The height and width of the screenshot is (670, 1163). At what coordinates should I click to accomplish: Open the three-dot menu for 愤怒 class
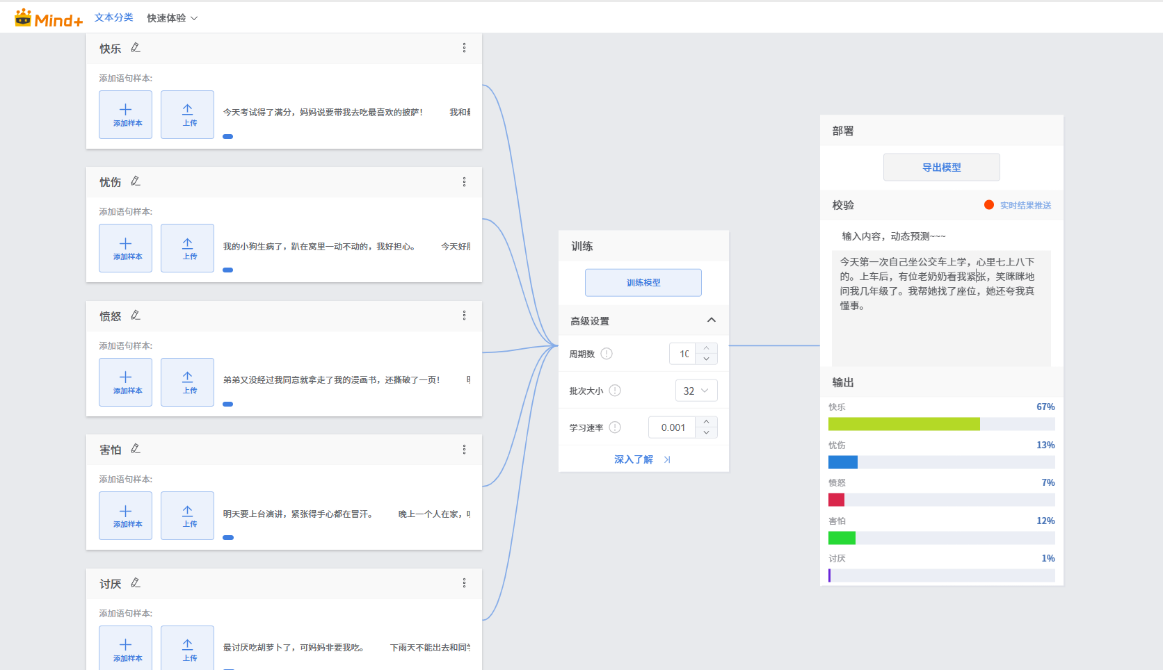coord(464,316)
